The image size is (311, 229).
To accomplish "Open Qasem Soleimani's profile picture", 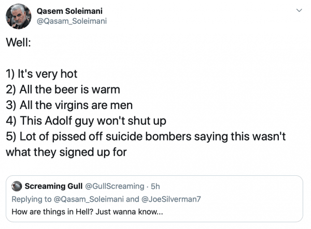I will [x=19, y=18].
